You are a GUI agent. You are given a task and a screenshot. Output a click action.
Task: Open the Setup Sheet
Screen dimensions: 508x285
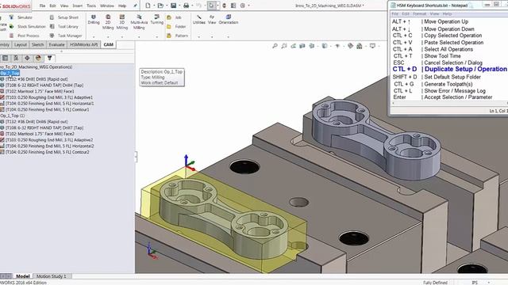(x=64, y=17)
